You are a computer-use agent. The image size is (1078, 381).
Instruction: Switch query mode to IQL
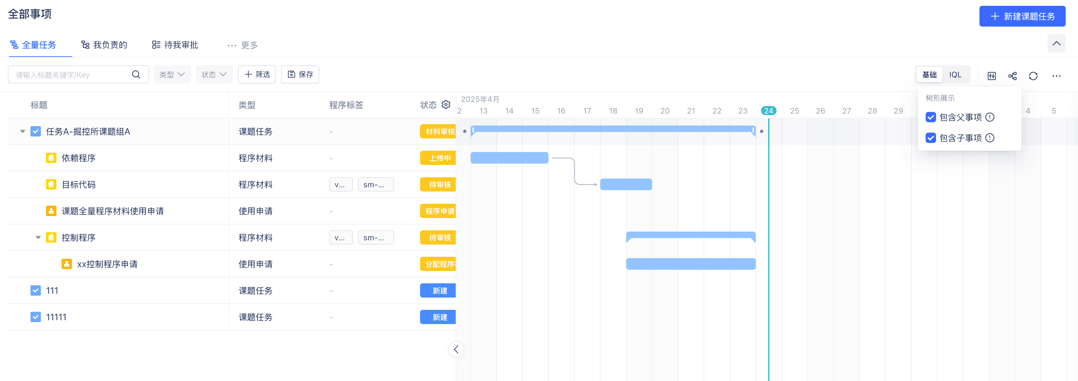pos(955,74)
